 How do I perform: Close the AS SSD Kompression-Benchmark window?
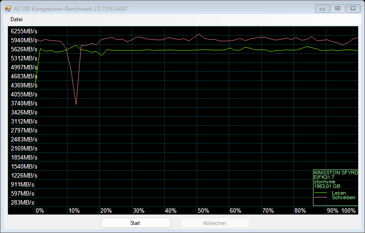(351, 8)
